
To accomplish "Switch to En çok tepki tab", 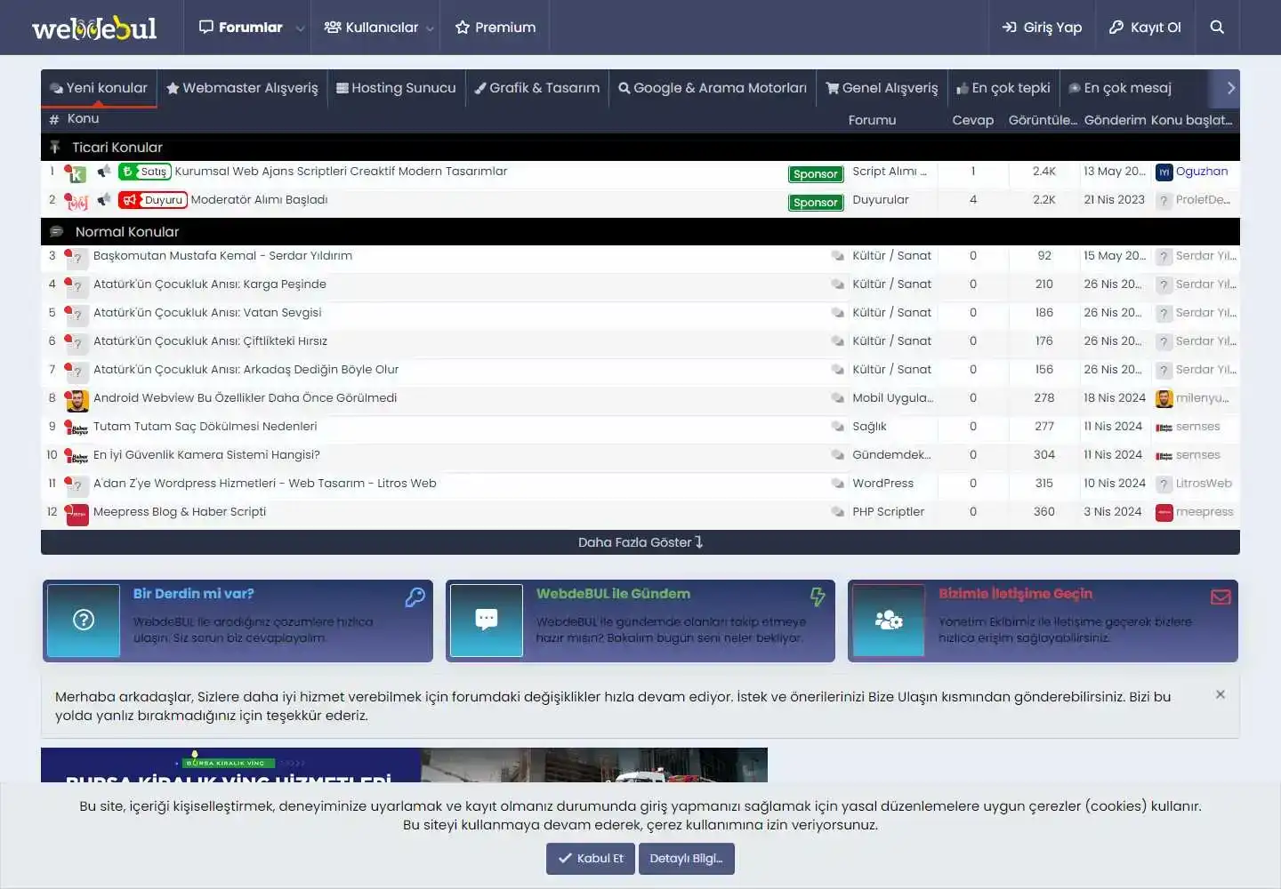I will (x=1003, y=88).
